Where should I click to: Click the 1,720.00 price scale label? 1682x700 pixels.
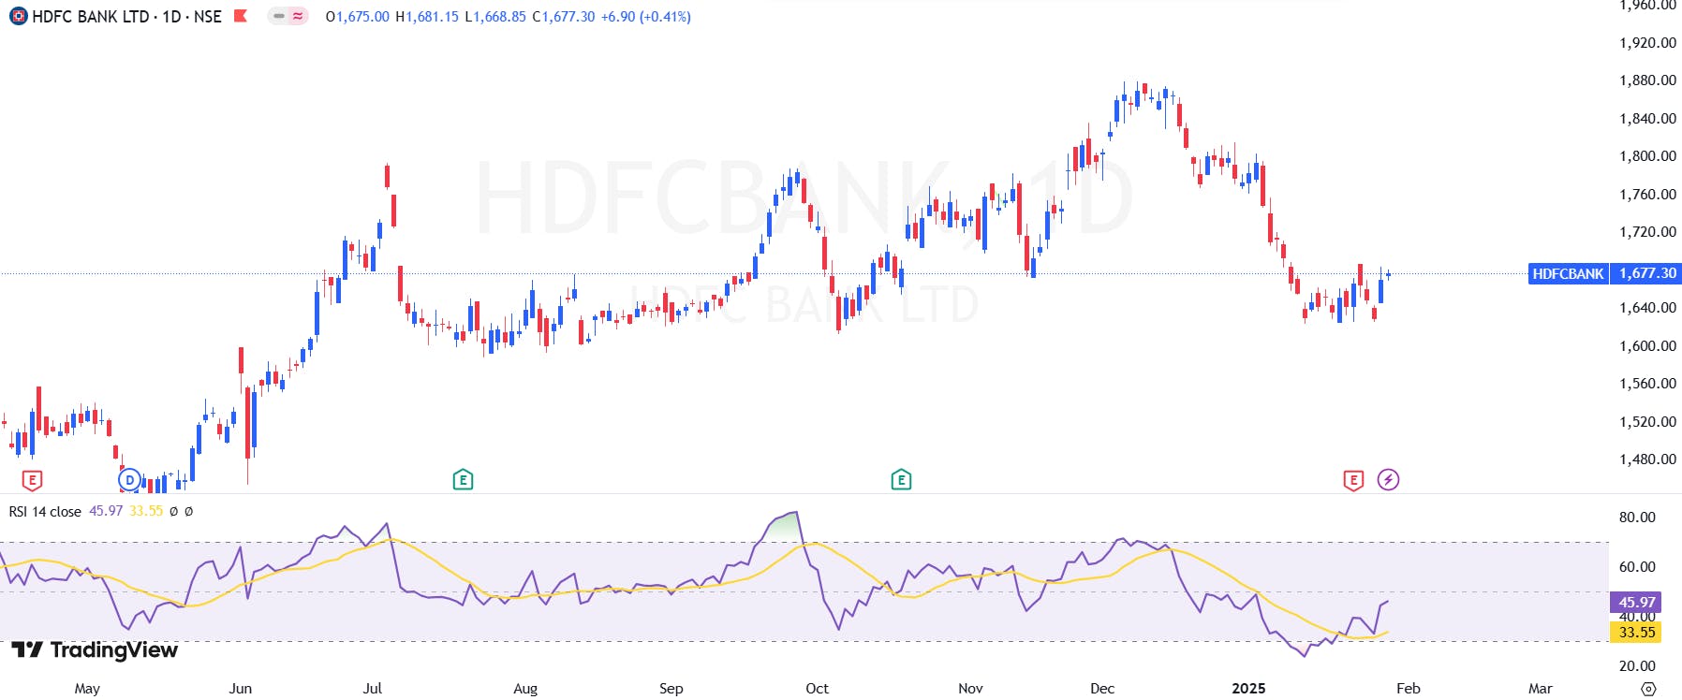pyautogui.click(x=1647, y=232)
